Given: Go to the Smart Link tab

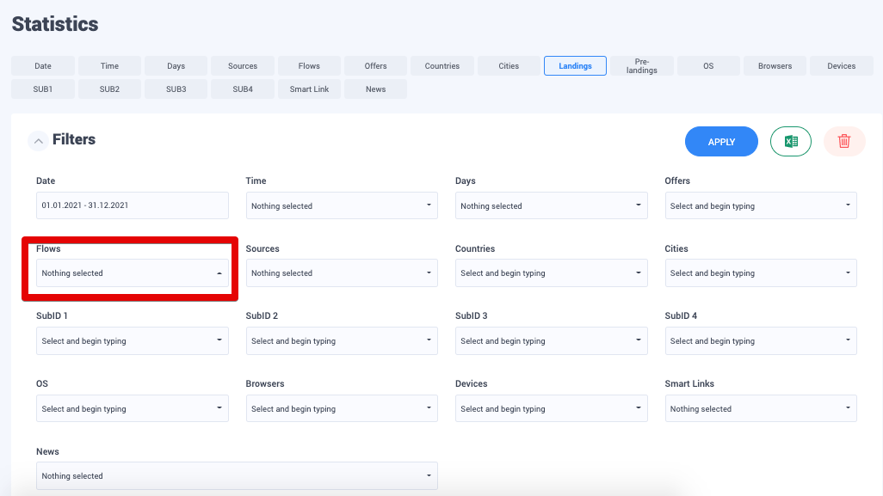Looking at the screenshot, I should (309, 89).
